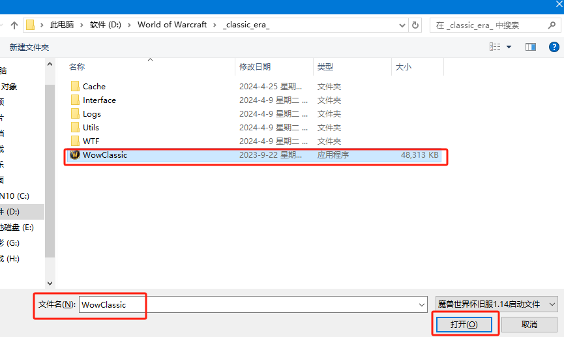Click World of Warcraft breadcrumb segment
Screen dimensions: 564x337
point(172,25)
